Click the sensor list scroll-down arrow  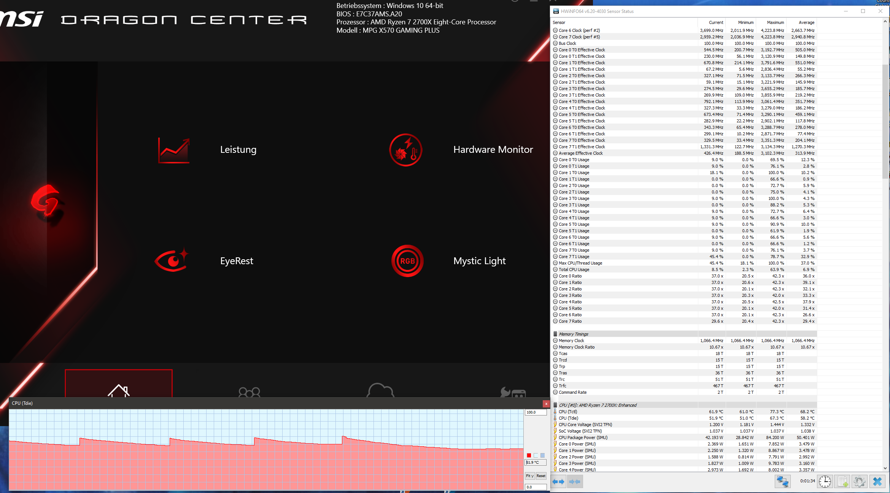click(885, 468)
